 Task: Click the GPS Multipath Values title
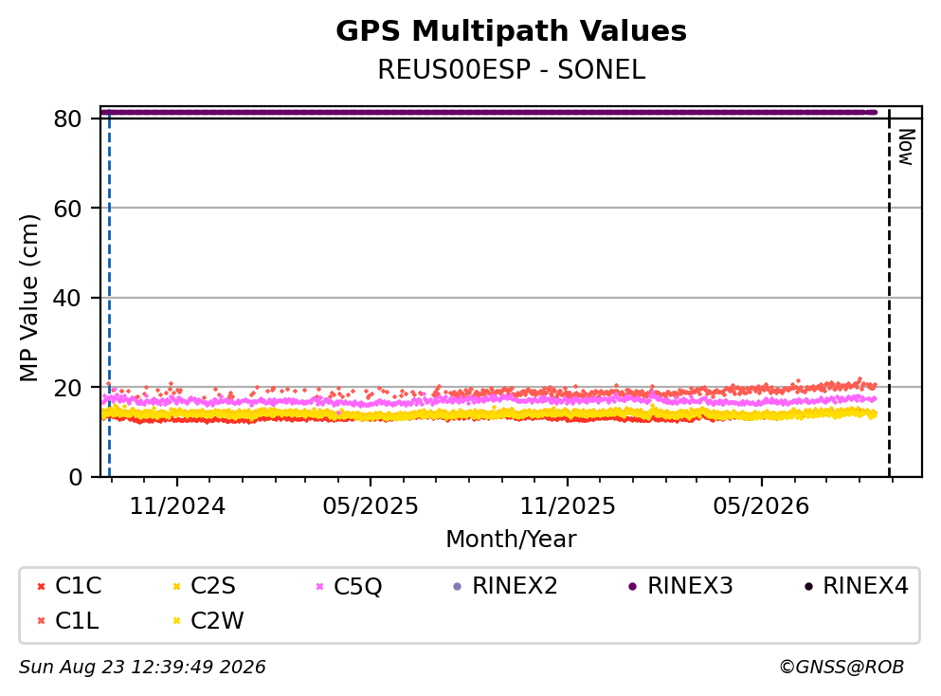pyautogui.click(x=512, y=31)
